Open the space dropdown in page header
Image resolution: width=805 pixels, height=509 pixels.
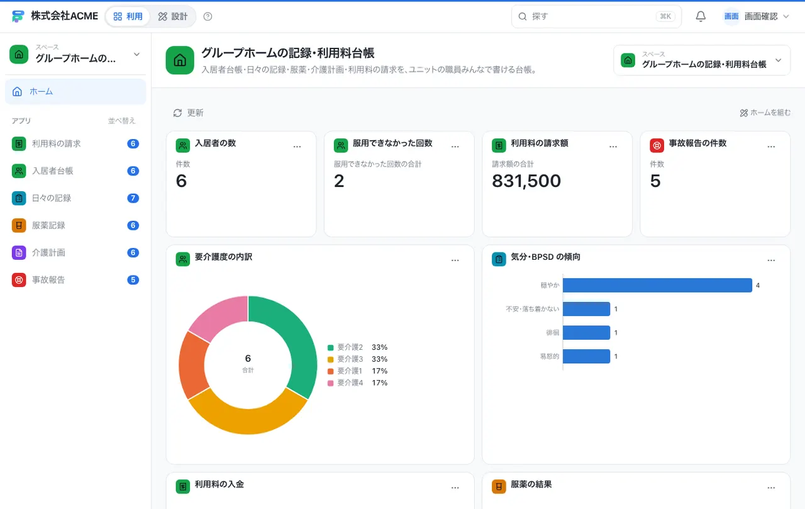point(702,60)
